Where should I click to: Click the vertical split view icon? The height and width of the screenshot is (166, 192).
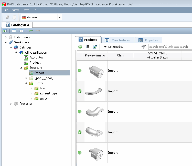click(x=22, y=31)
